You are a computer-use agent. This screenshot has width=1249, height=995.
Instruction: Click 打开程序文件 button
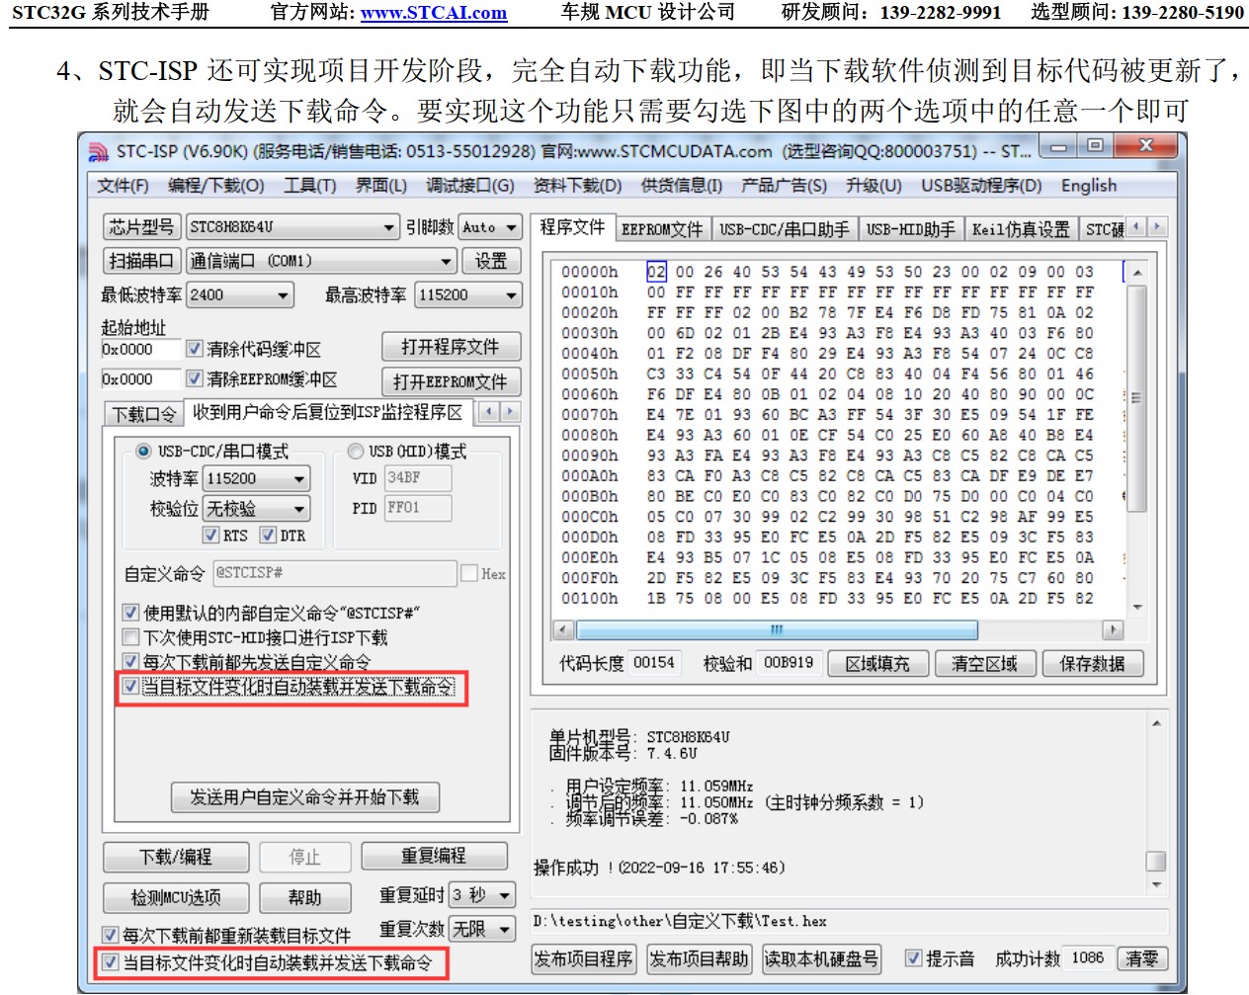(451, 347)
